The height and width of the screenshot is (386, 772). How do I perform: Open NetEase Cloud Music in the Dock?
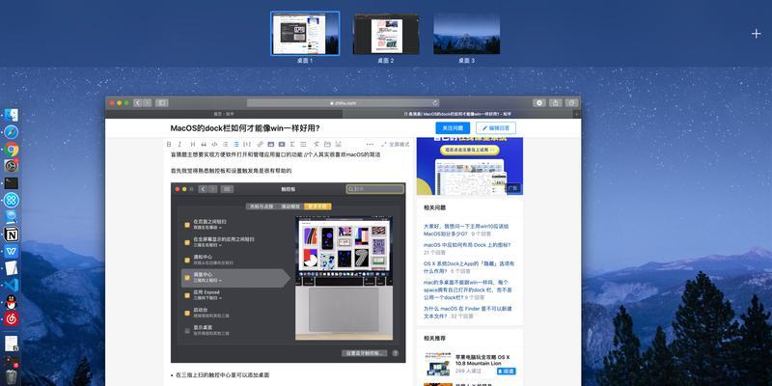(x=12, y=318)
